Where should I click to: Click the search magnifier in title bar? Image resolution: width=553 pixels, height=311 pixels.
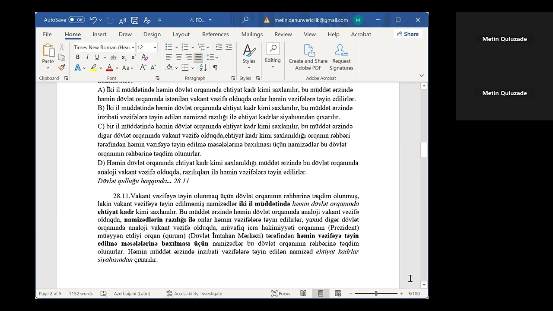245,20
